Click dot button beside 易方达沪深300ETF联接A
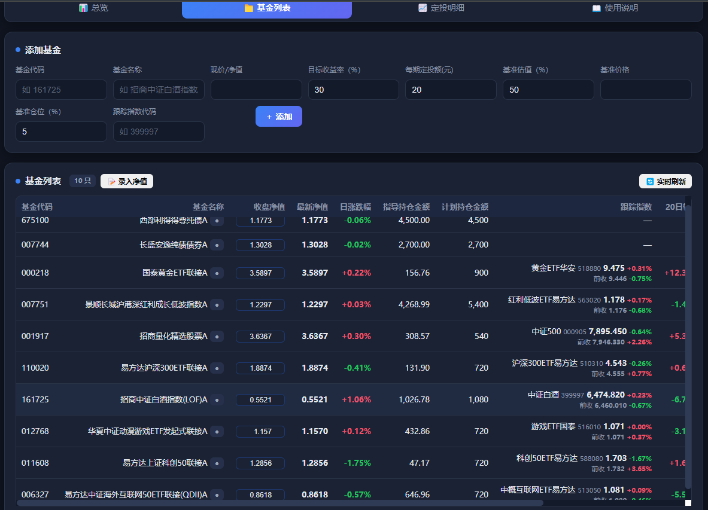Screen dimensions: 708x510 [x=217, y=368]
